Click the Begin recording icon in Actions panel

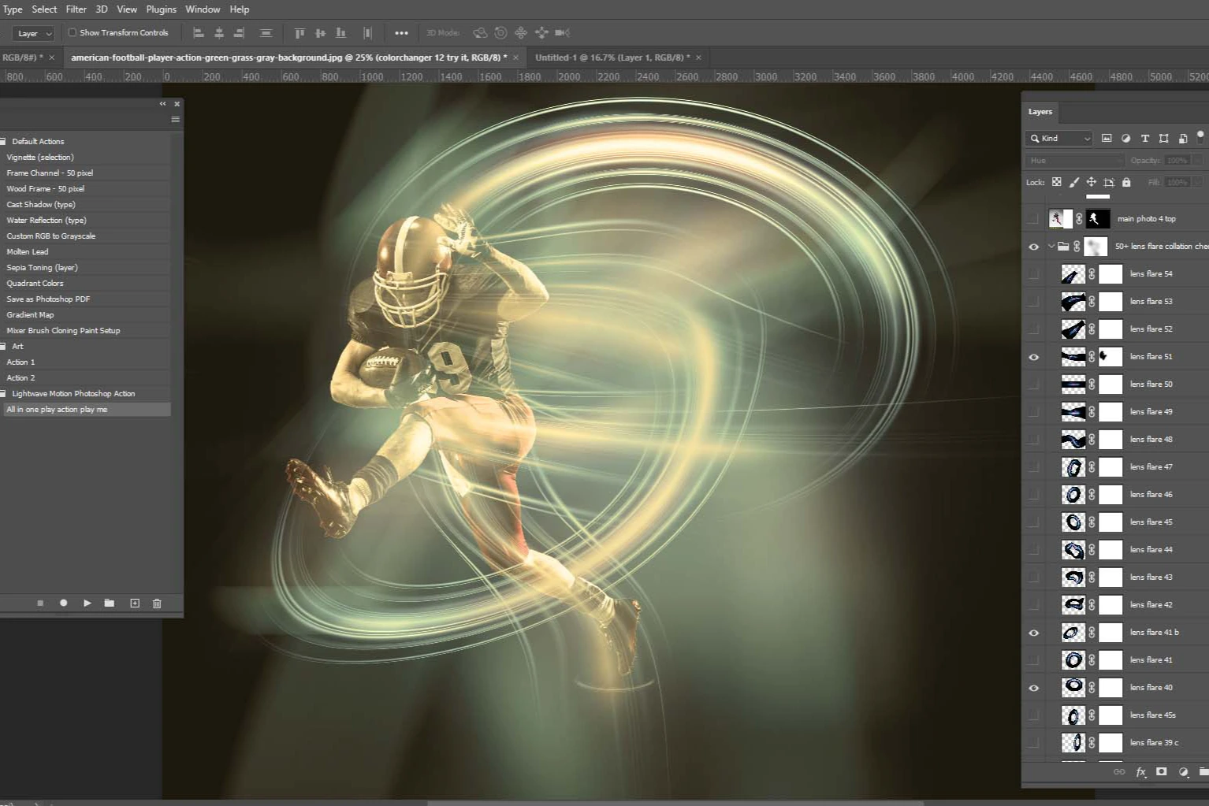point(63,603)
